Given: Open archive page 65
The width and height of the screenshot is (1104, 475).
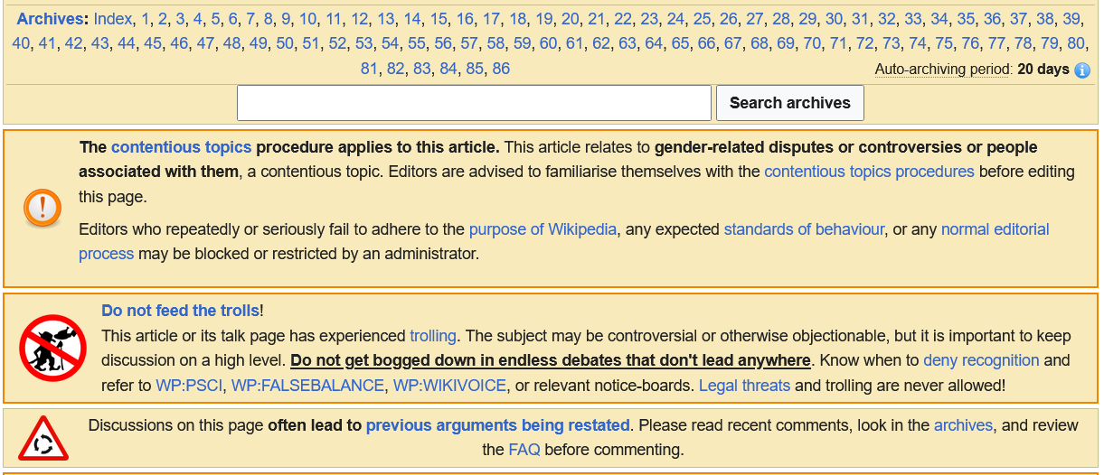Looking at the screenshot, I should click(x=680, y=43).
